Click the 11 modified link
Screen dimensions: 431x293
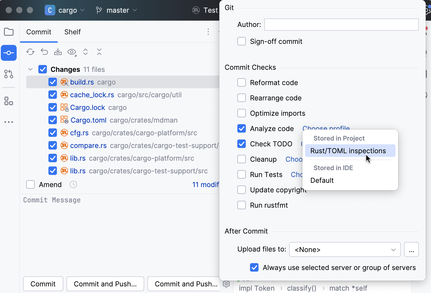click(x=206, y=184)
